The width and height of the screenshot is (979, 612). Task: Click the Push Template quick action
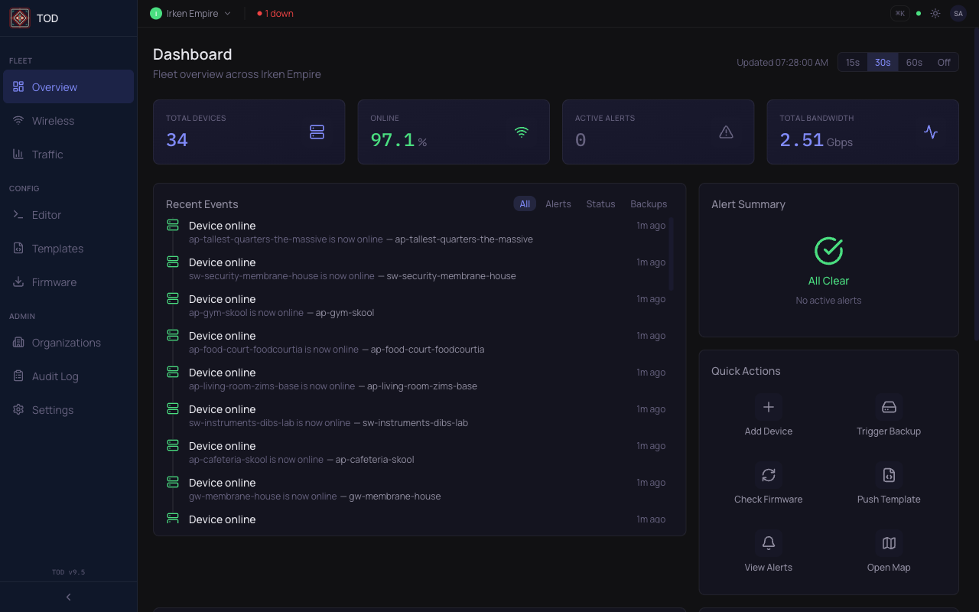(889, 474)
